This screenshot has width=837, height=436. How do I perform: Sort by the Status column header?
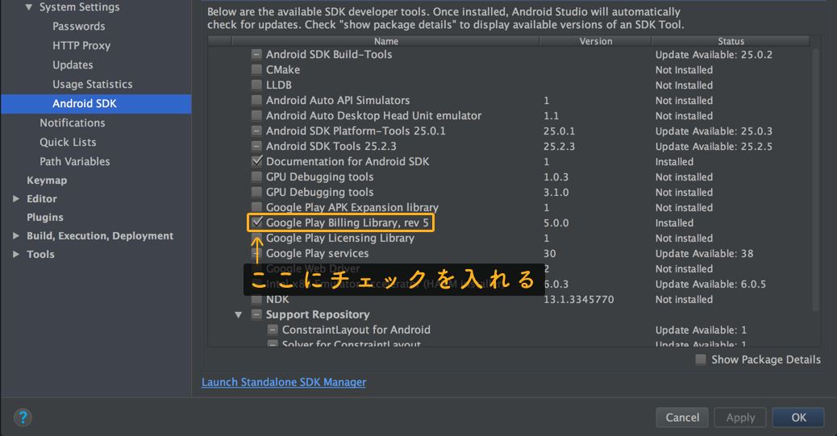pos(731,41)
